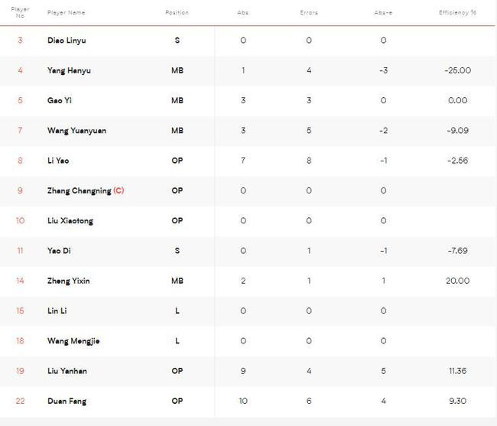Select the Zheng Yixin player name

click(x=69, y=281)
